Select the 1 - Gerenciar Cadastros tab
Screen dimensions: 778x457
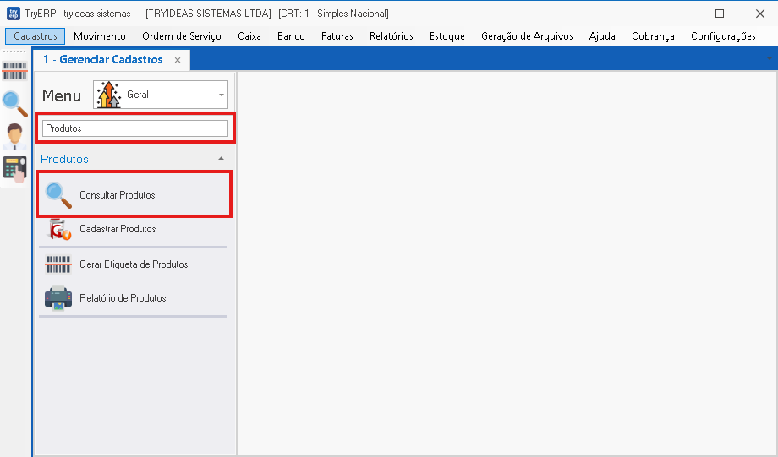[103, 59]
